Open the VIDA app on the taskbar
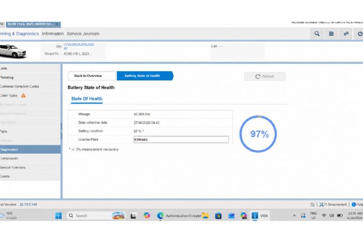 [260, 216]
